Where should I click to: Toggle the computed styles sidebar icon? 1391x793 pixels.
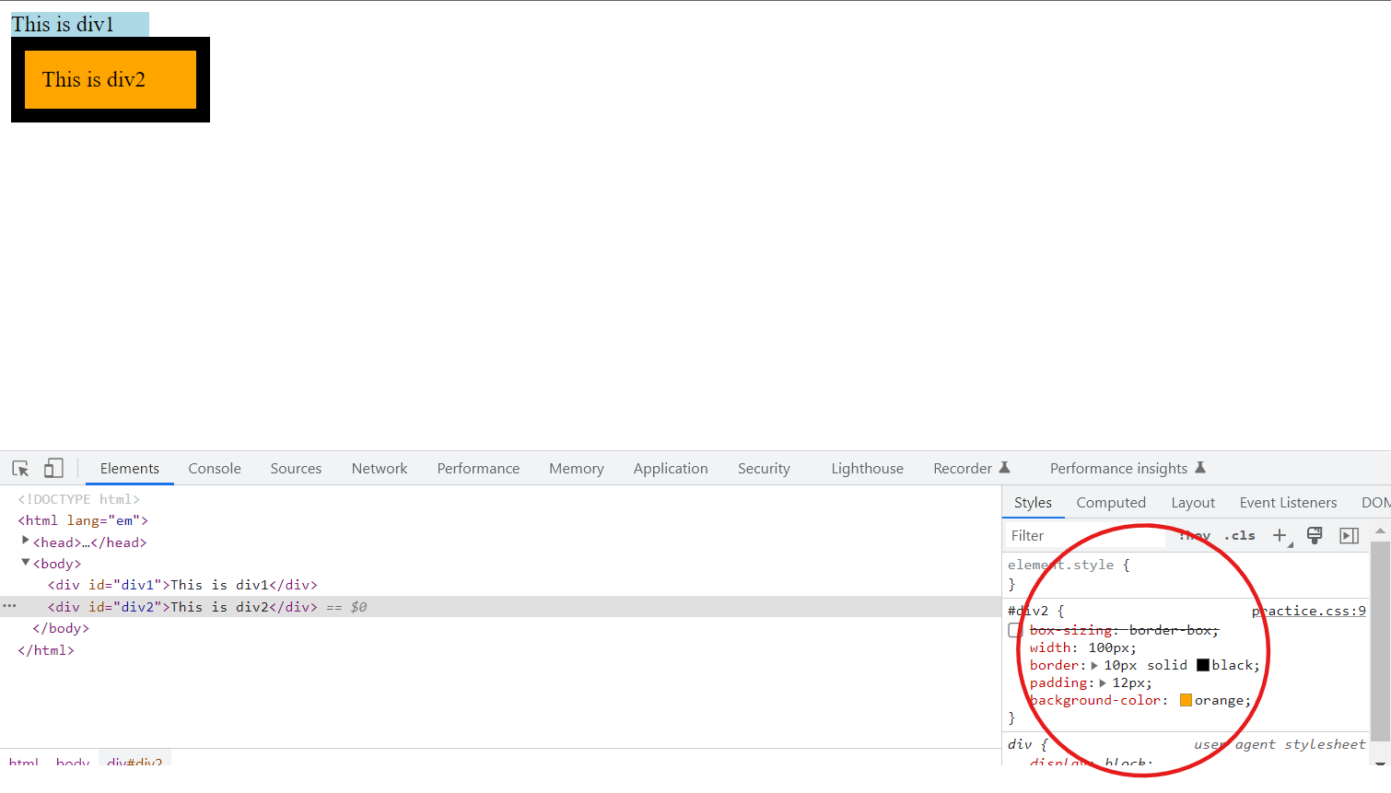click(1350, 535)
